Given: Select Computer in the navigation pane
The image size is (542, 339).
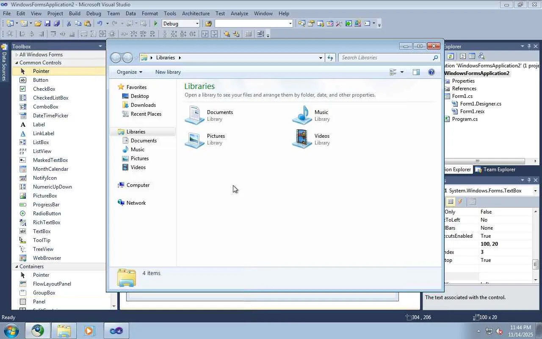Looking at the screenshot, I should (x=138, y=185).
